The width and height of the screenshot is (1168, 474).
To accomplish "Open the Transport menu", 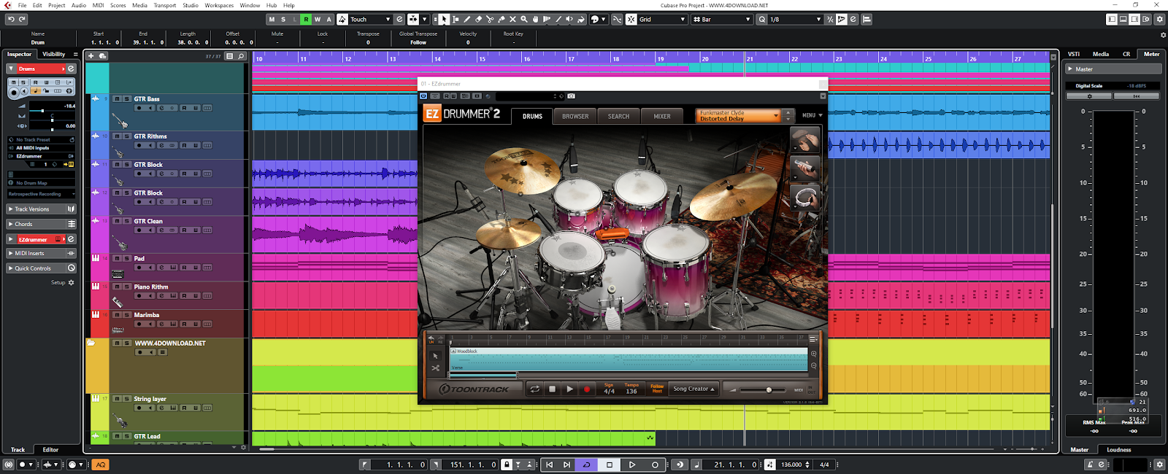I will [164, 5].
